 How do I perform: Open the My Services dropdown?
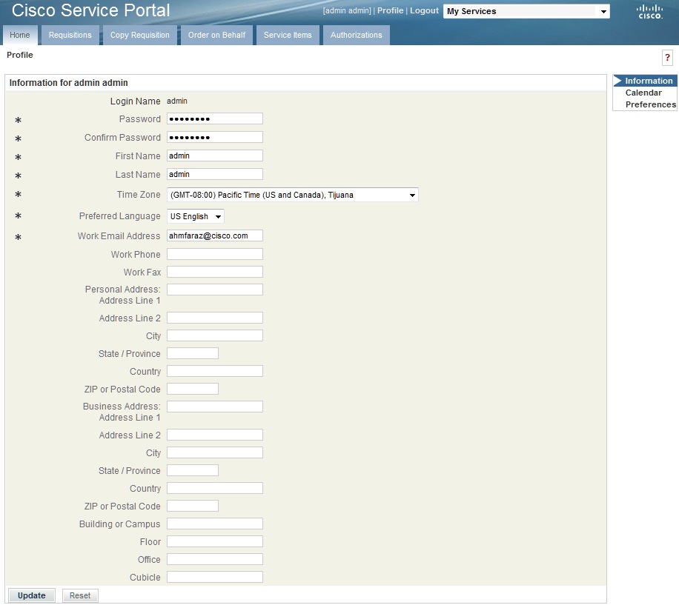click(x=526, y=11)
